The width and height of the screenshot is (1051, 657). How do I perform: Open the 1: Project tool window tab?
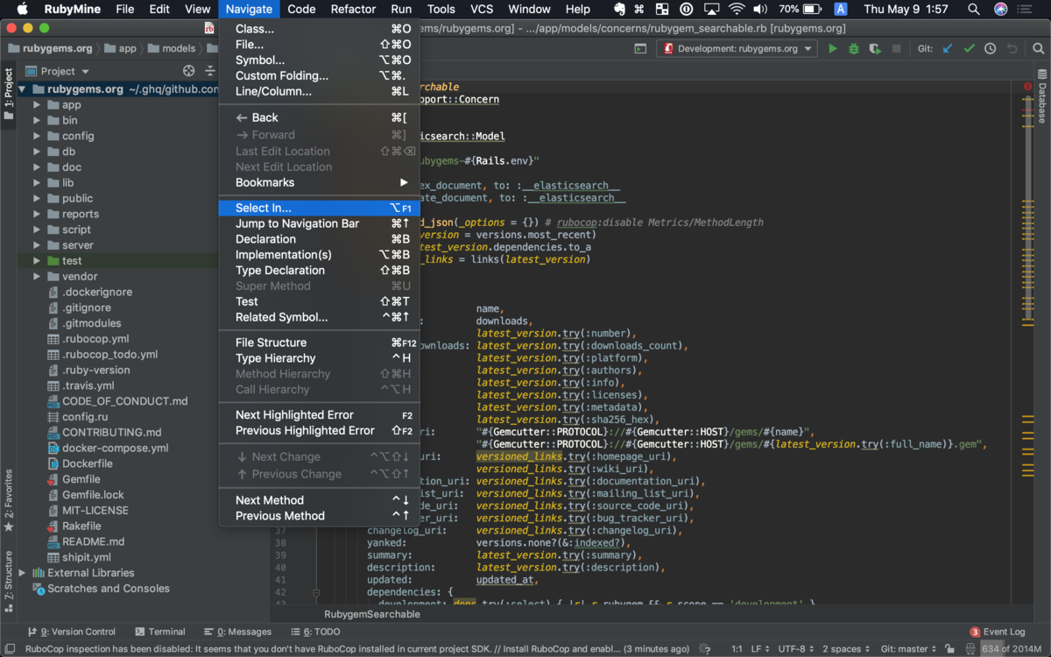9,95
